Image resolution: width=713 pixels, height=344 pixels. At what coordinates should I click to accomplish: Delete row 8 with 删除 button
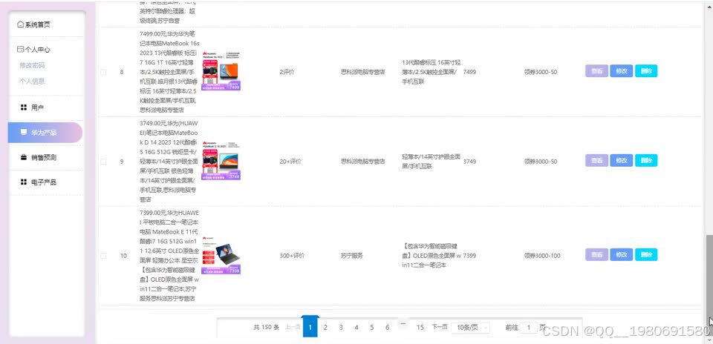[646, 71]
